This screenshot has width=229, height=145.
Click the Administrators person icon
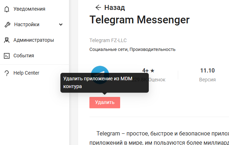[x=7, y=40]
